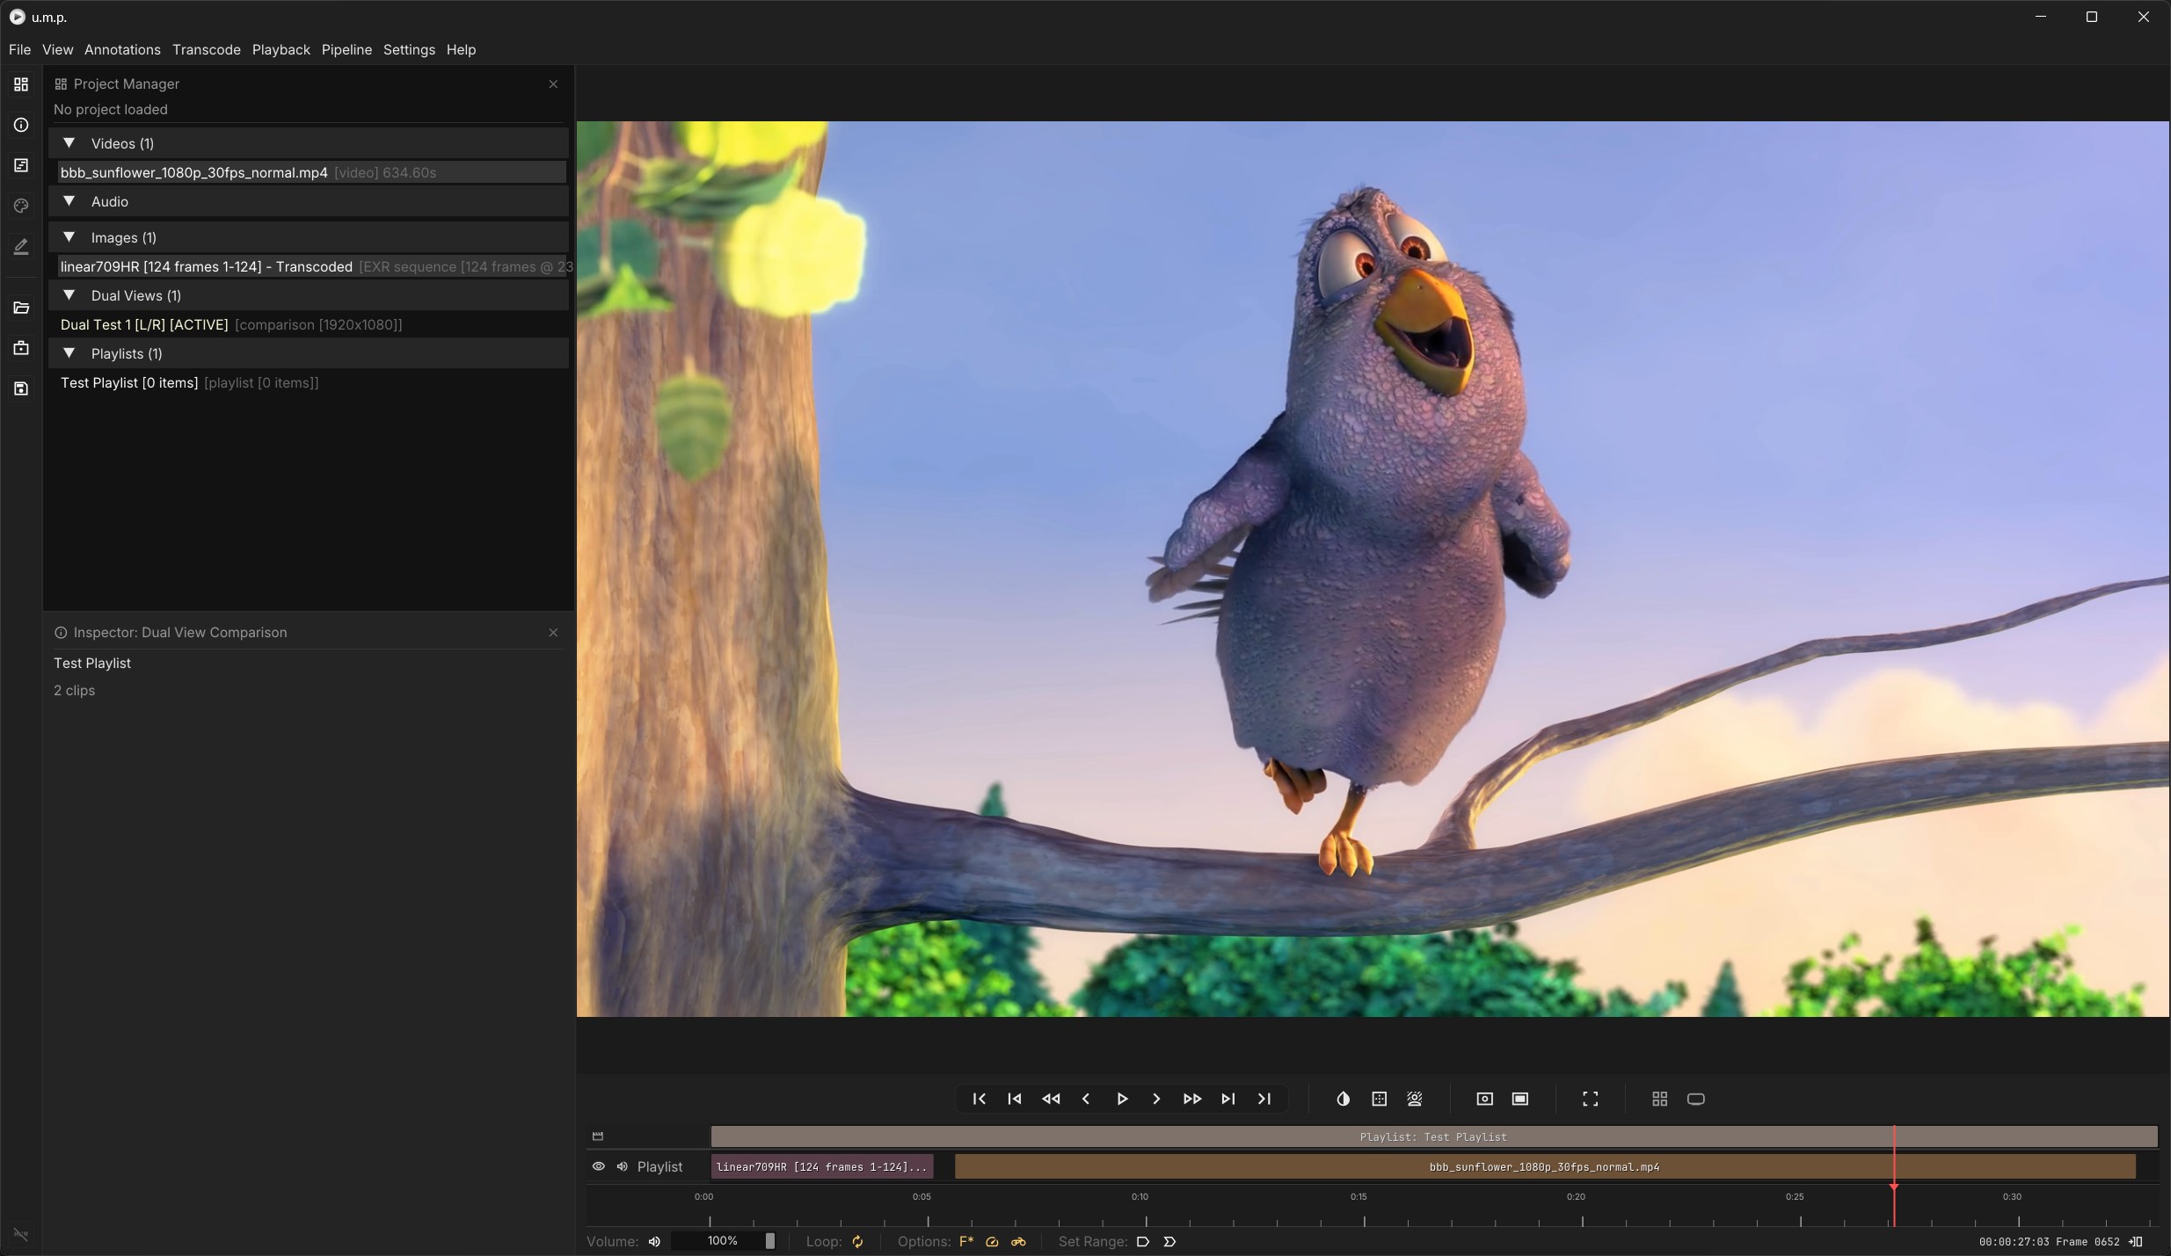Image resolution: width=2171 pixels, height=1256 pixels.
Task: Jump to the very start of the timeline
Action: [979, 1099]
